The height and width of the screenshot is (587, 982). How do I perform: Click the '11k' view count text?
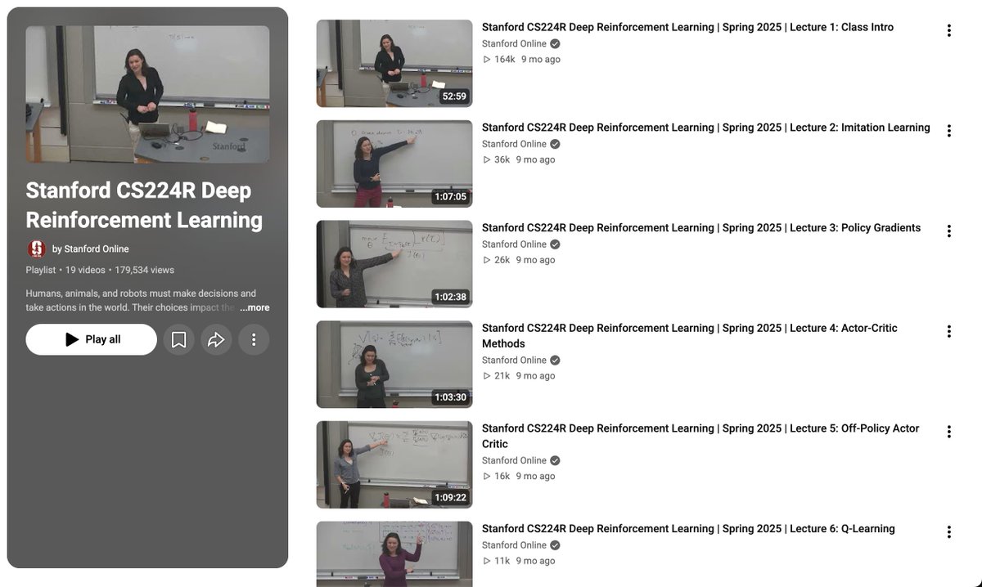pyautogui.click(x=502, y=561)
